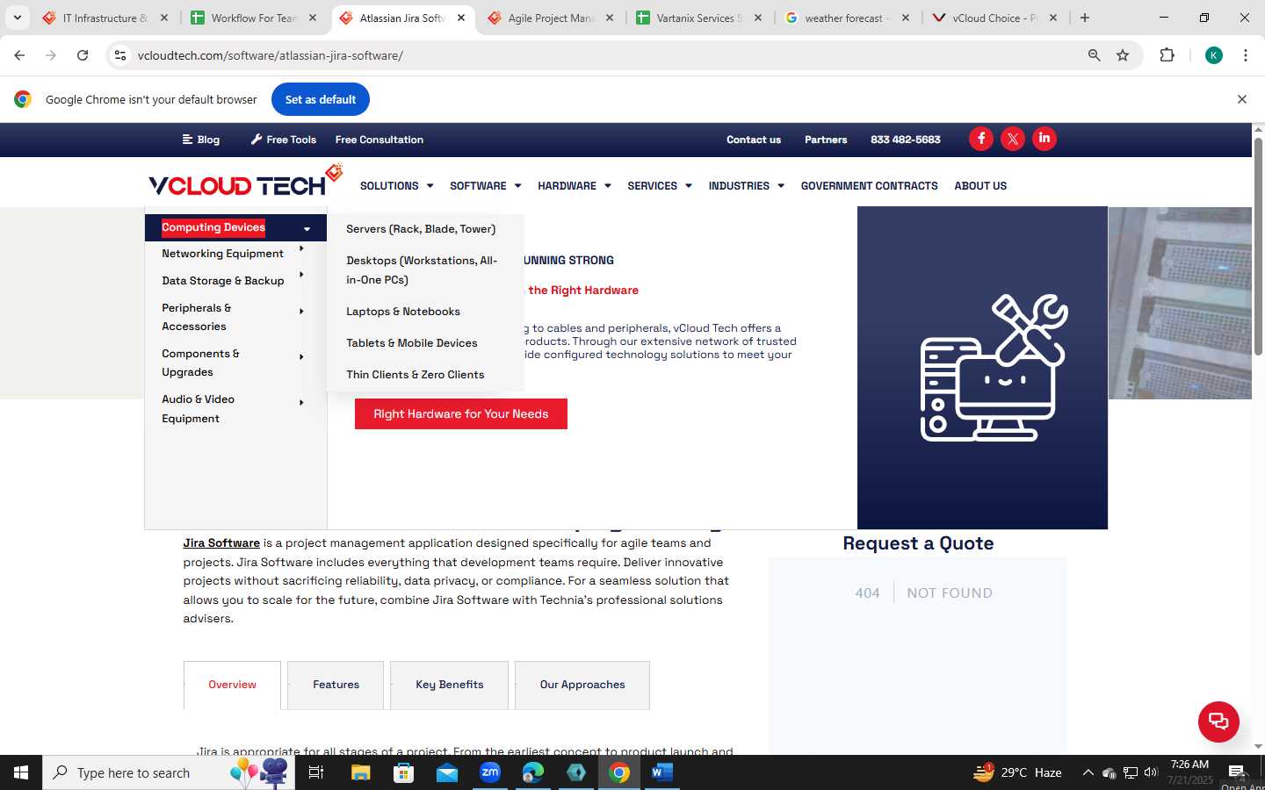Click the zoom magnifier icon in address bar
The height and width of the screenshot is (790, 1265).
tap(1094, 55)
